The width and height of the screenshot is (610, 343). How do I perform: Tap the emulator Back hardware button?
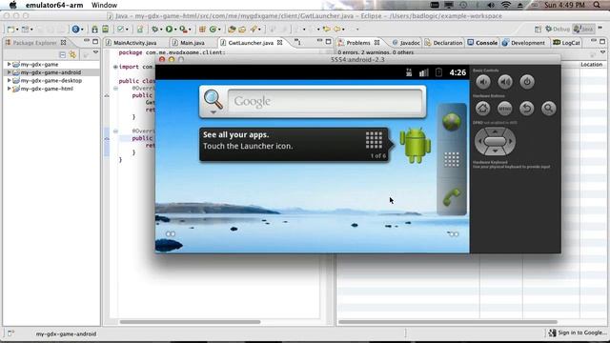[527, 109]
